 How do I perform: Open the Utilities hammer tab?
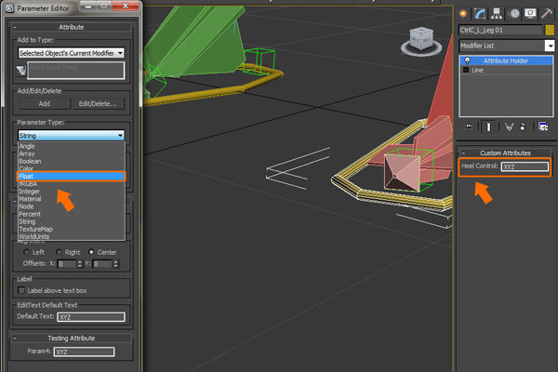(x=547, y=14)
